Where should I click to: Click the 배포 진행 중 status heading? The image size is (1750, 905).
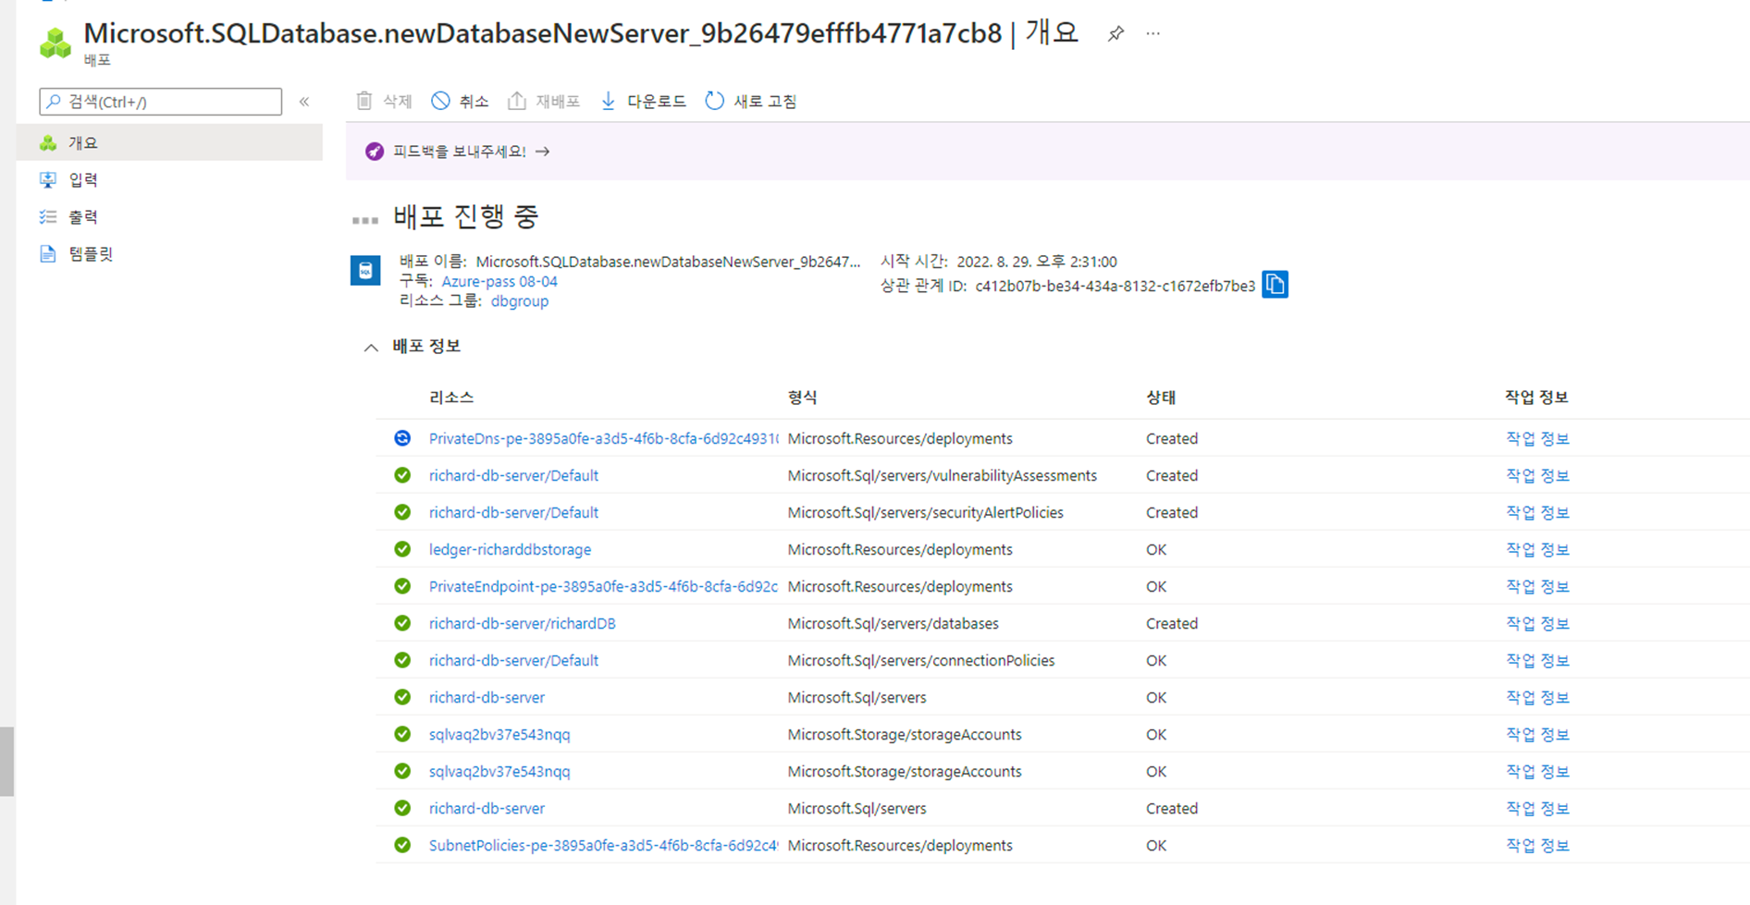(465, 216)
